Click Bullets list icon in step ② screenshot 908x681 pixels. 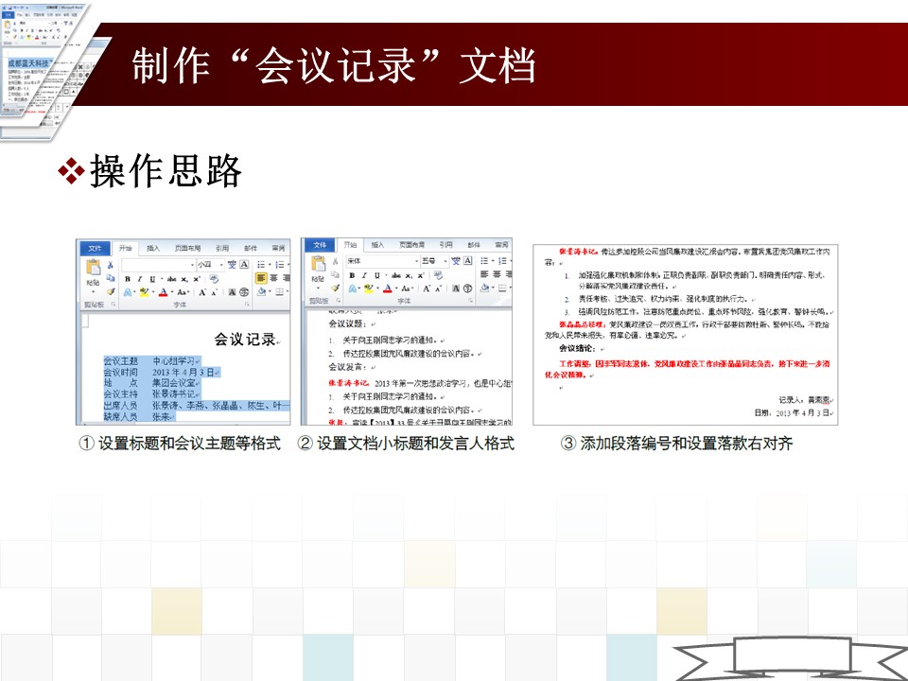click(x=486, y=261)
